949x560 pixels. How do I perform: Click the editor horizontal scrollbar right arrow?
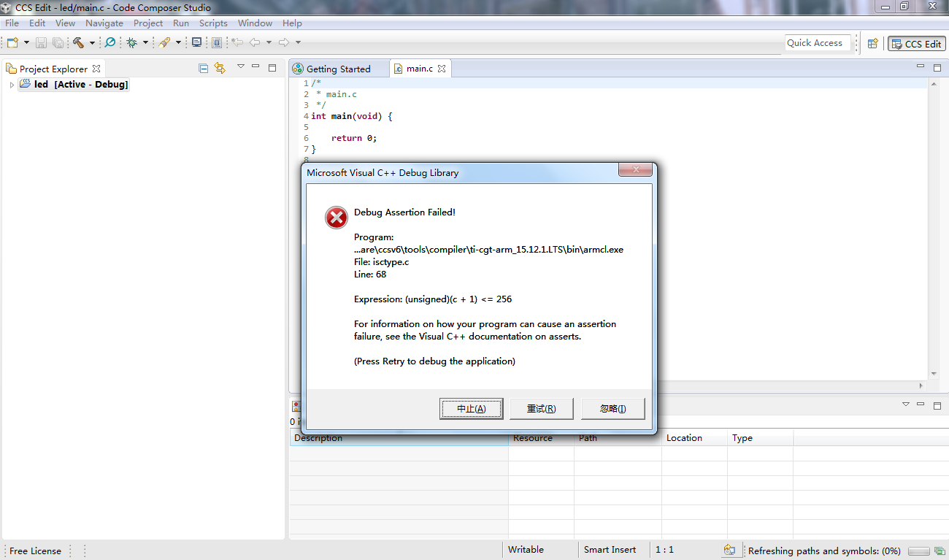click(x=921, y=386)
